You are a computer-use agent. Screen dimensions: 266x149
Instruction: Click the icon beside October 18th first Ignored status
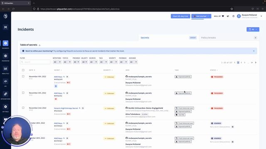pyautogui.click(x=233, y=127)
